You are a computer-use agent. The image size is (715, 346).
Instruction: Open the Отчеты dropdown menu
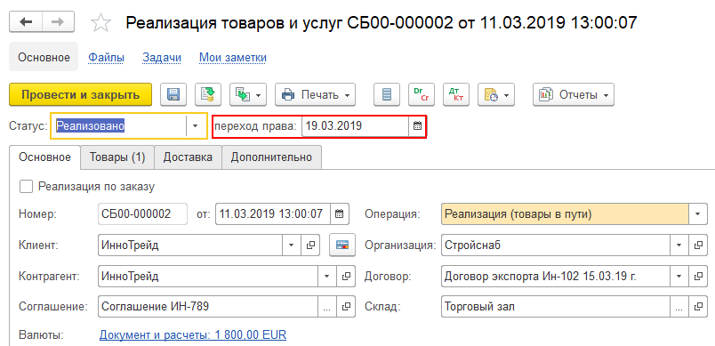pos(574,95)
